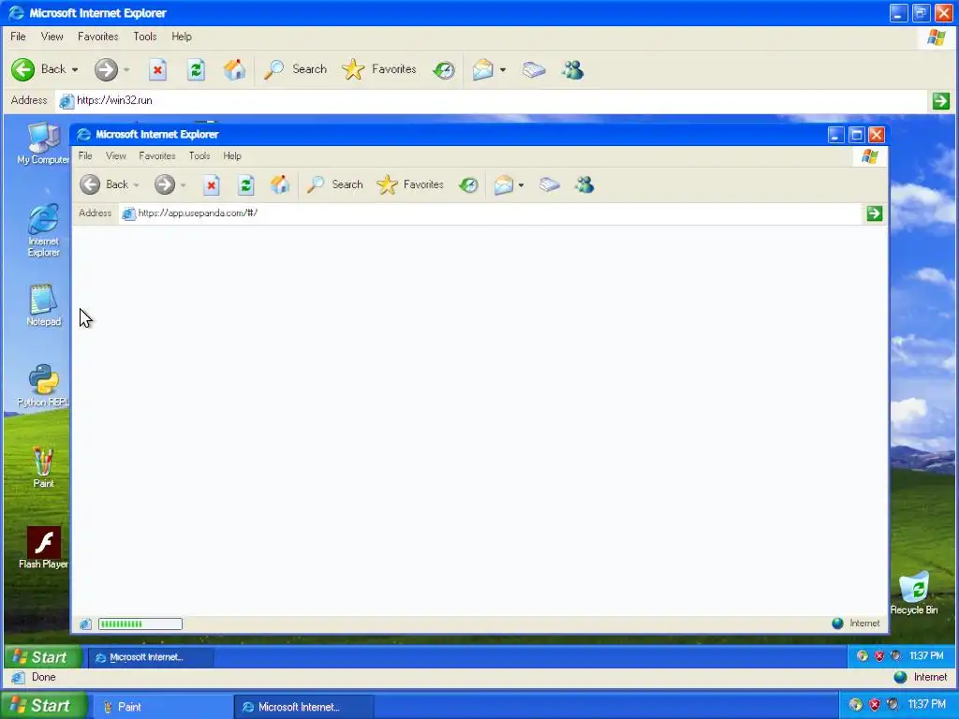Screen dimensions: 959x719
Task: Click Done status text in outer window
Action: (43, 677)
